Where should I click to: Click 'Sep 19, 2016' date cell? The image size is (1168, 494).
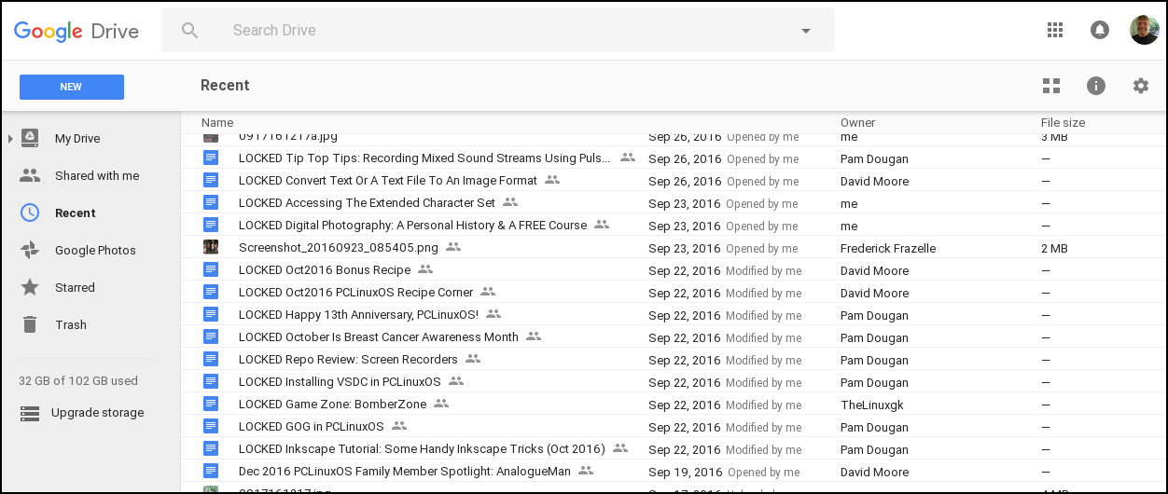tap(686, 473)
